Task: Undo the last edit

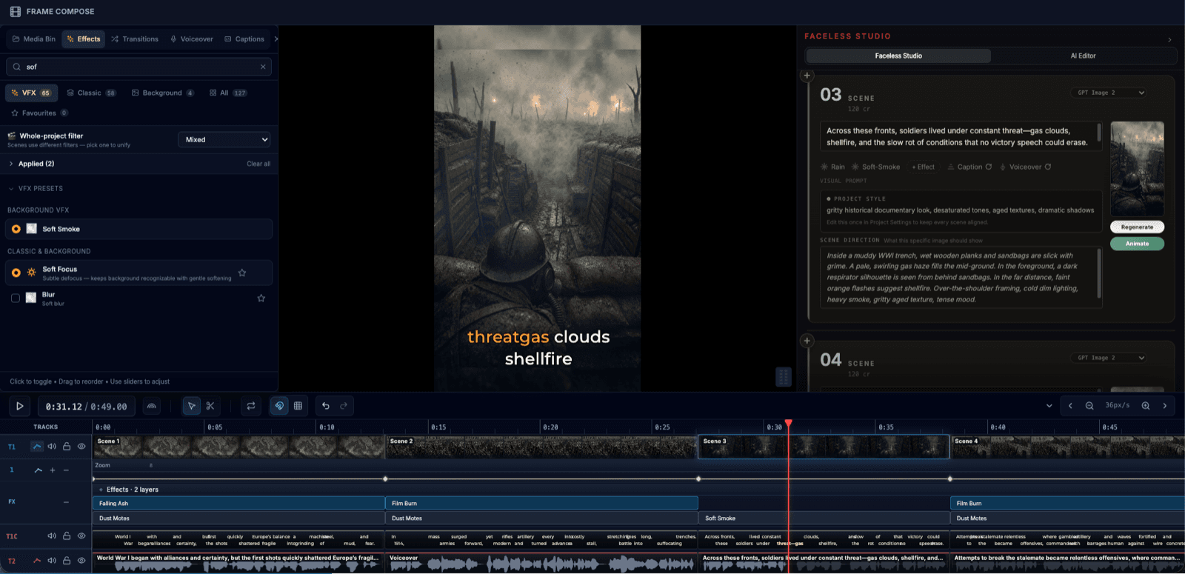Action: click(326, 406)
